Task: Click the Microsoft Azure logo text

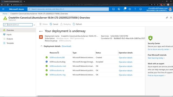Action: [x=16, y=9]
